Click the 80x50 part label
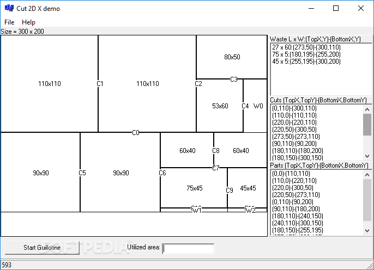 tap(232, 57)
